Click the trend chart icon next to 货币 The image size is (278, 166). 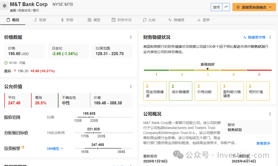226,7
